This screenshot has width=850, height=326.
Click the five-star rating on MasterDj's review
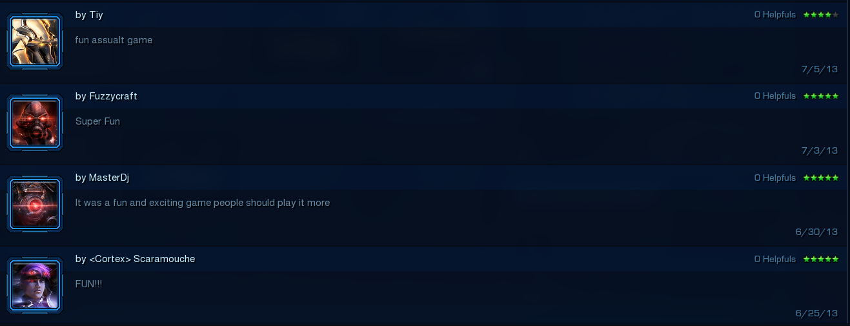821,178
